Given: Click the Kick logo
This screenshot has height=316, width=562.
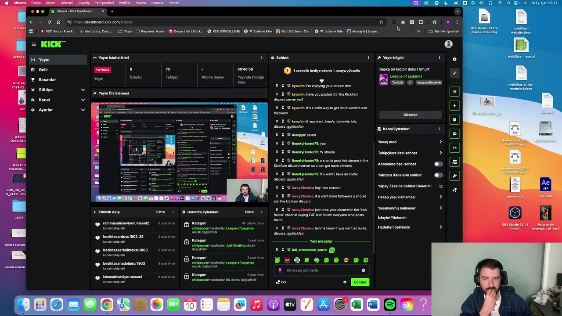Looking at the screenshot, I should pyautogui.click(x=53, y=44).
